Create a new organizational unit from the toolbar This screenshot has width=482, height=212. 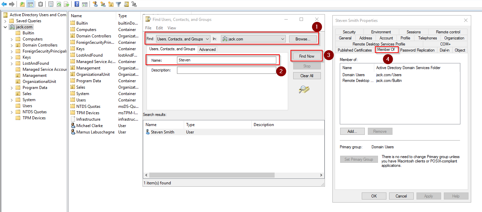point(111,4)
